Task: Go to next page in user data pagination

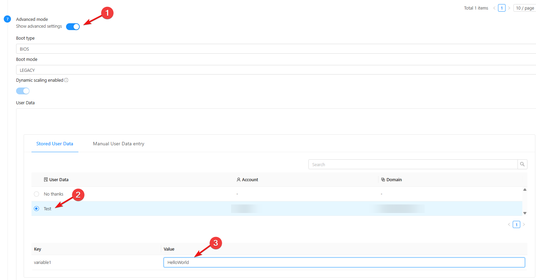Action: pos(524,225)
